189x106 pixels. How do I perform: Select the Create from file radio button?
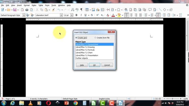pos(95,38)
